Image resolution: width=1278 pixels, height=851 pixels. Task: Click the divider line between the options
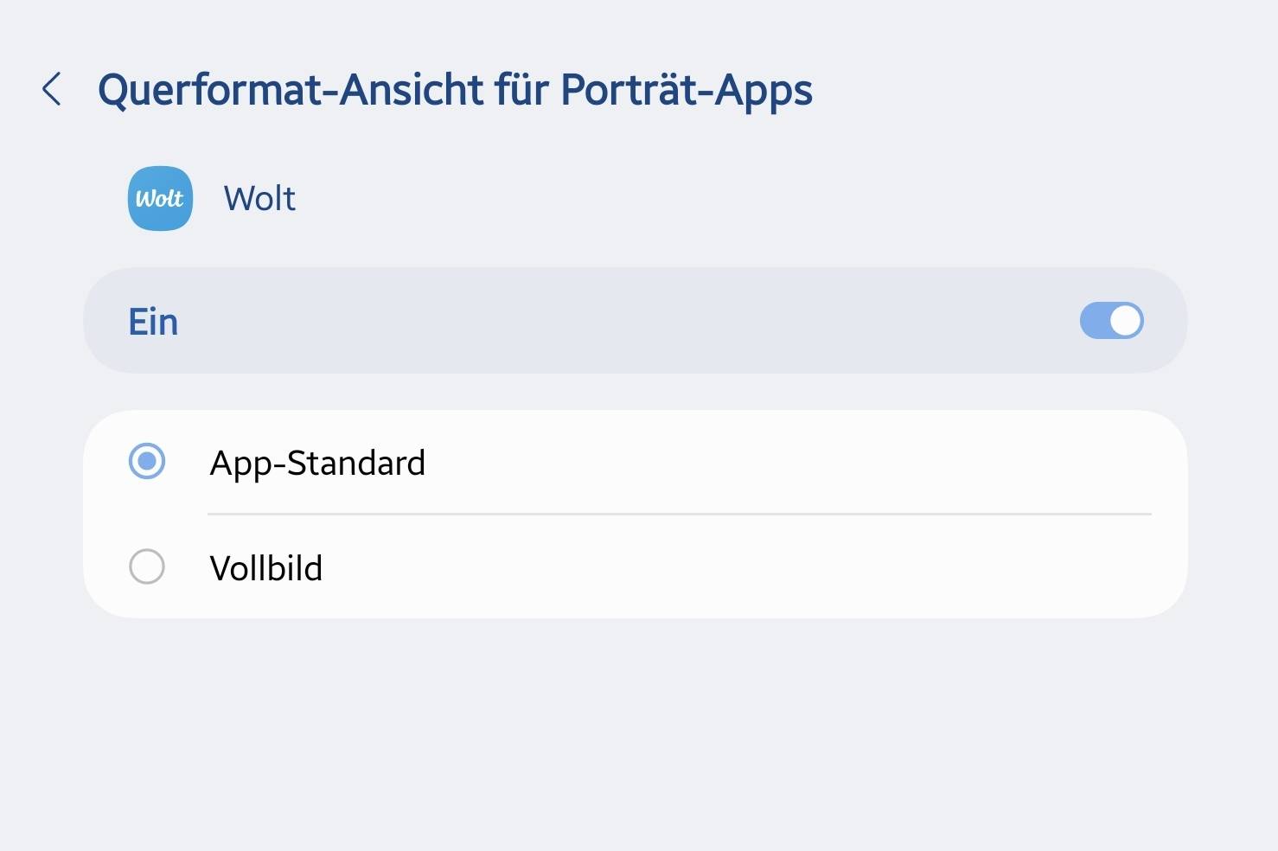[x=680, y=514]
